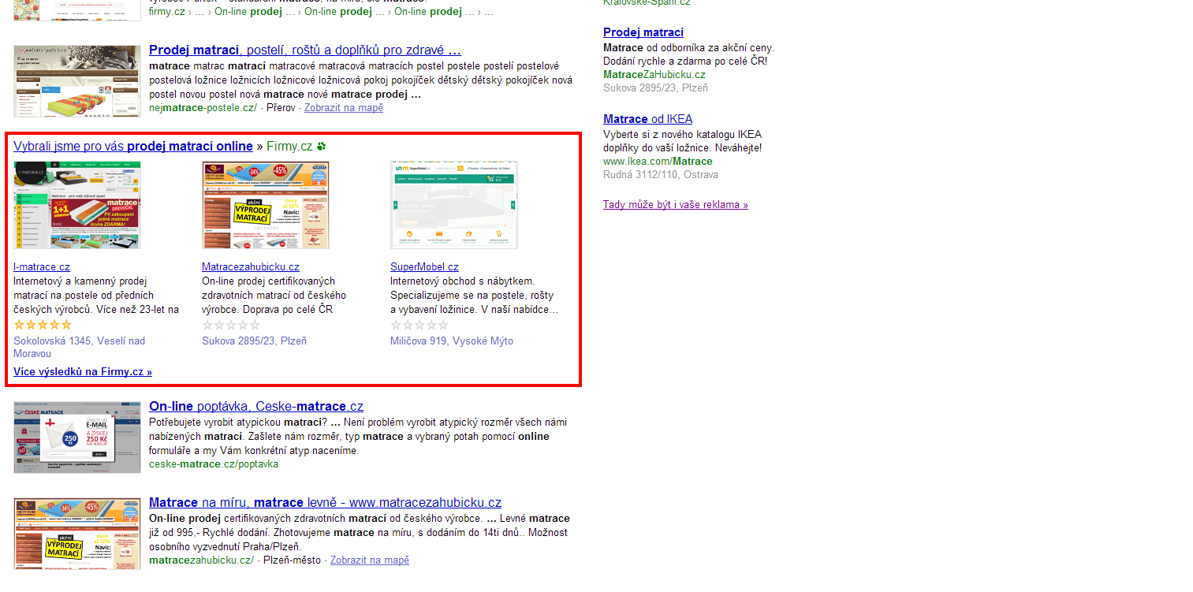Open the Ceske-matrace.cz result thumbnail

point(77,437)
